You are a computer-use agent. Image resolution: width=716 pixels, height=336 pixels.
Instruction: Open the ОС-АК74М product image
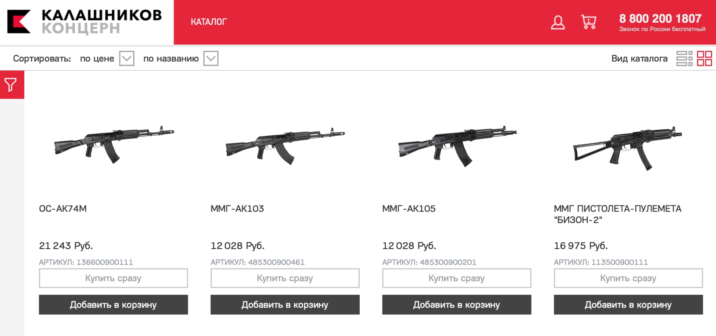(113, 144)
